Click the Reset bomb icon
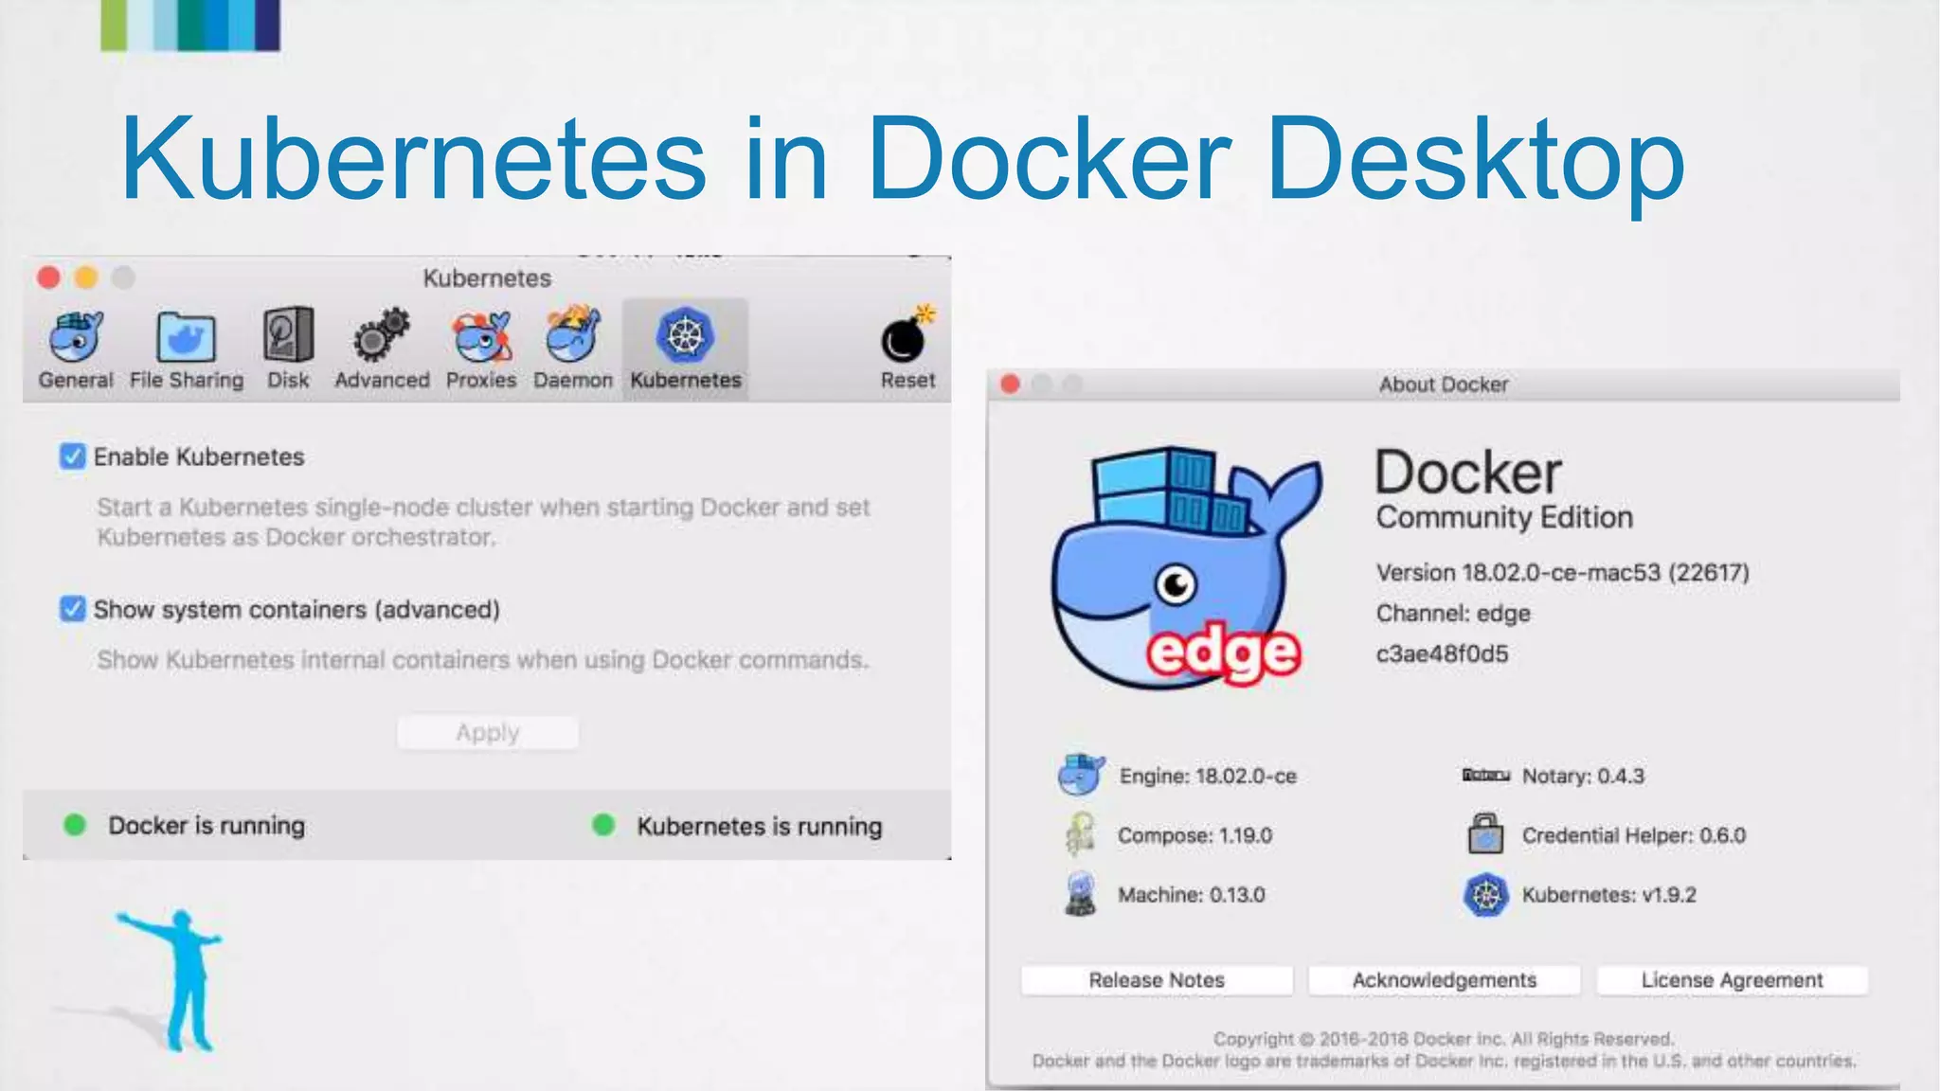 (907, 334)
